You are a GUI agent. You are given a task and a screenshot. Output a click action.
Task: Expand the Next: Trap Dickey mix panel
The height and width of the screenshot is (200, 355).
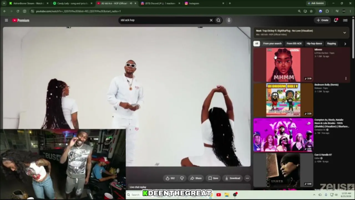pyautogui.click(x=344, y=32)
